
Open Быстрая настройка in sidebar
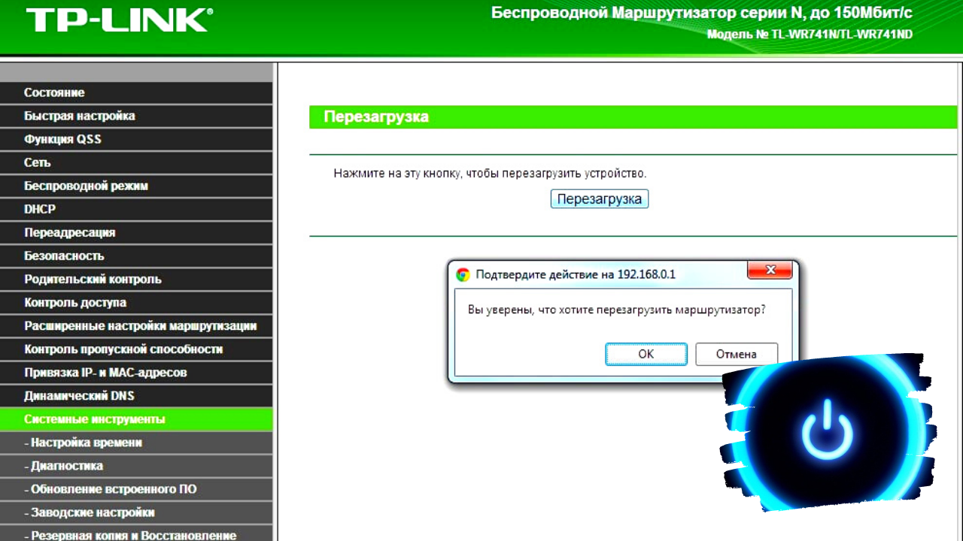(x=136, y=116)
